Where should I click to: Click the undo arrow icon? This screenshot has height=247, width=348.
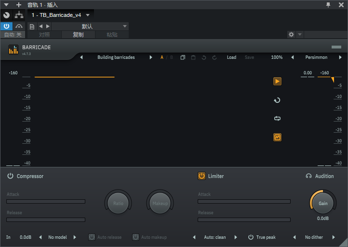pyautogui.click(x=204, y=57)
